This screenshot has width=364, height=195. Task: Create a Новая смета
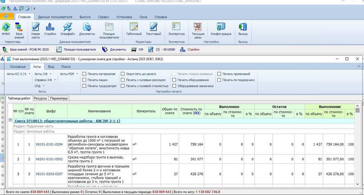click(35, 29)
